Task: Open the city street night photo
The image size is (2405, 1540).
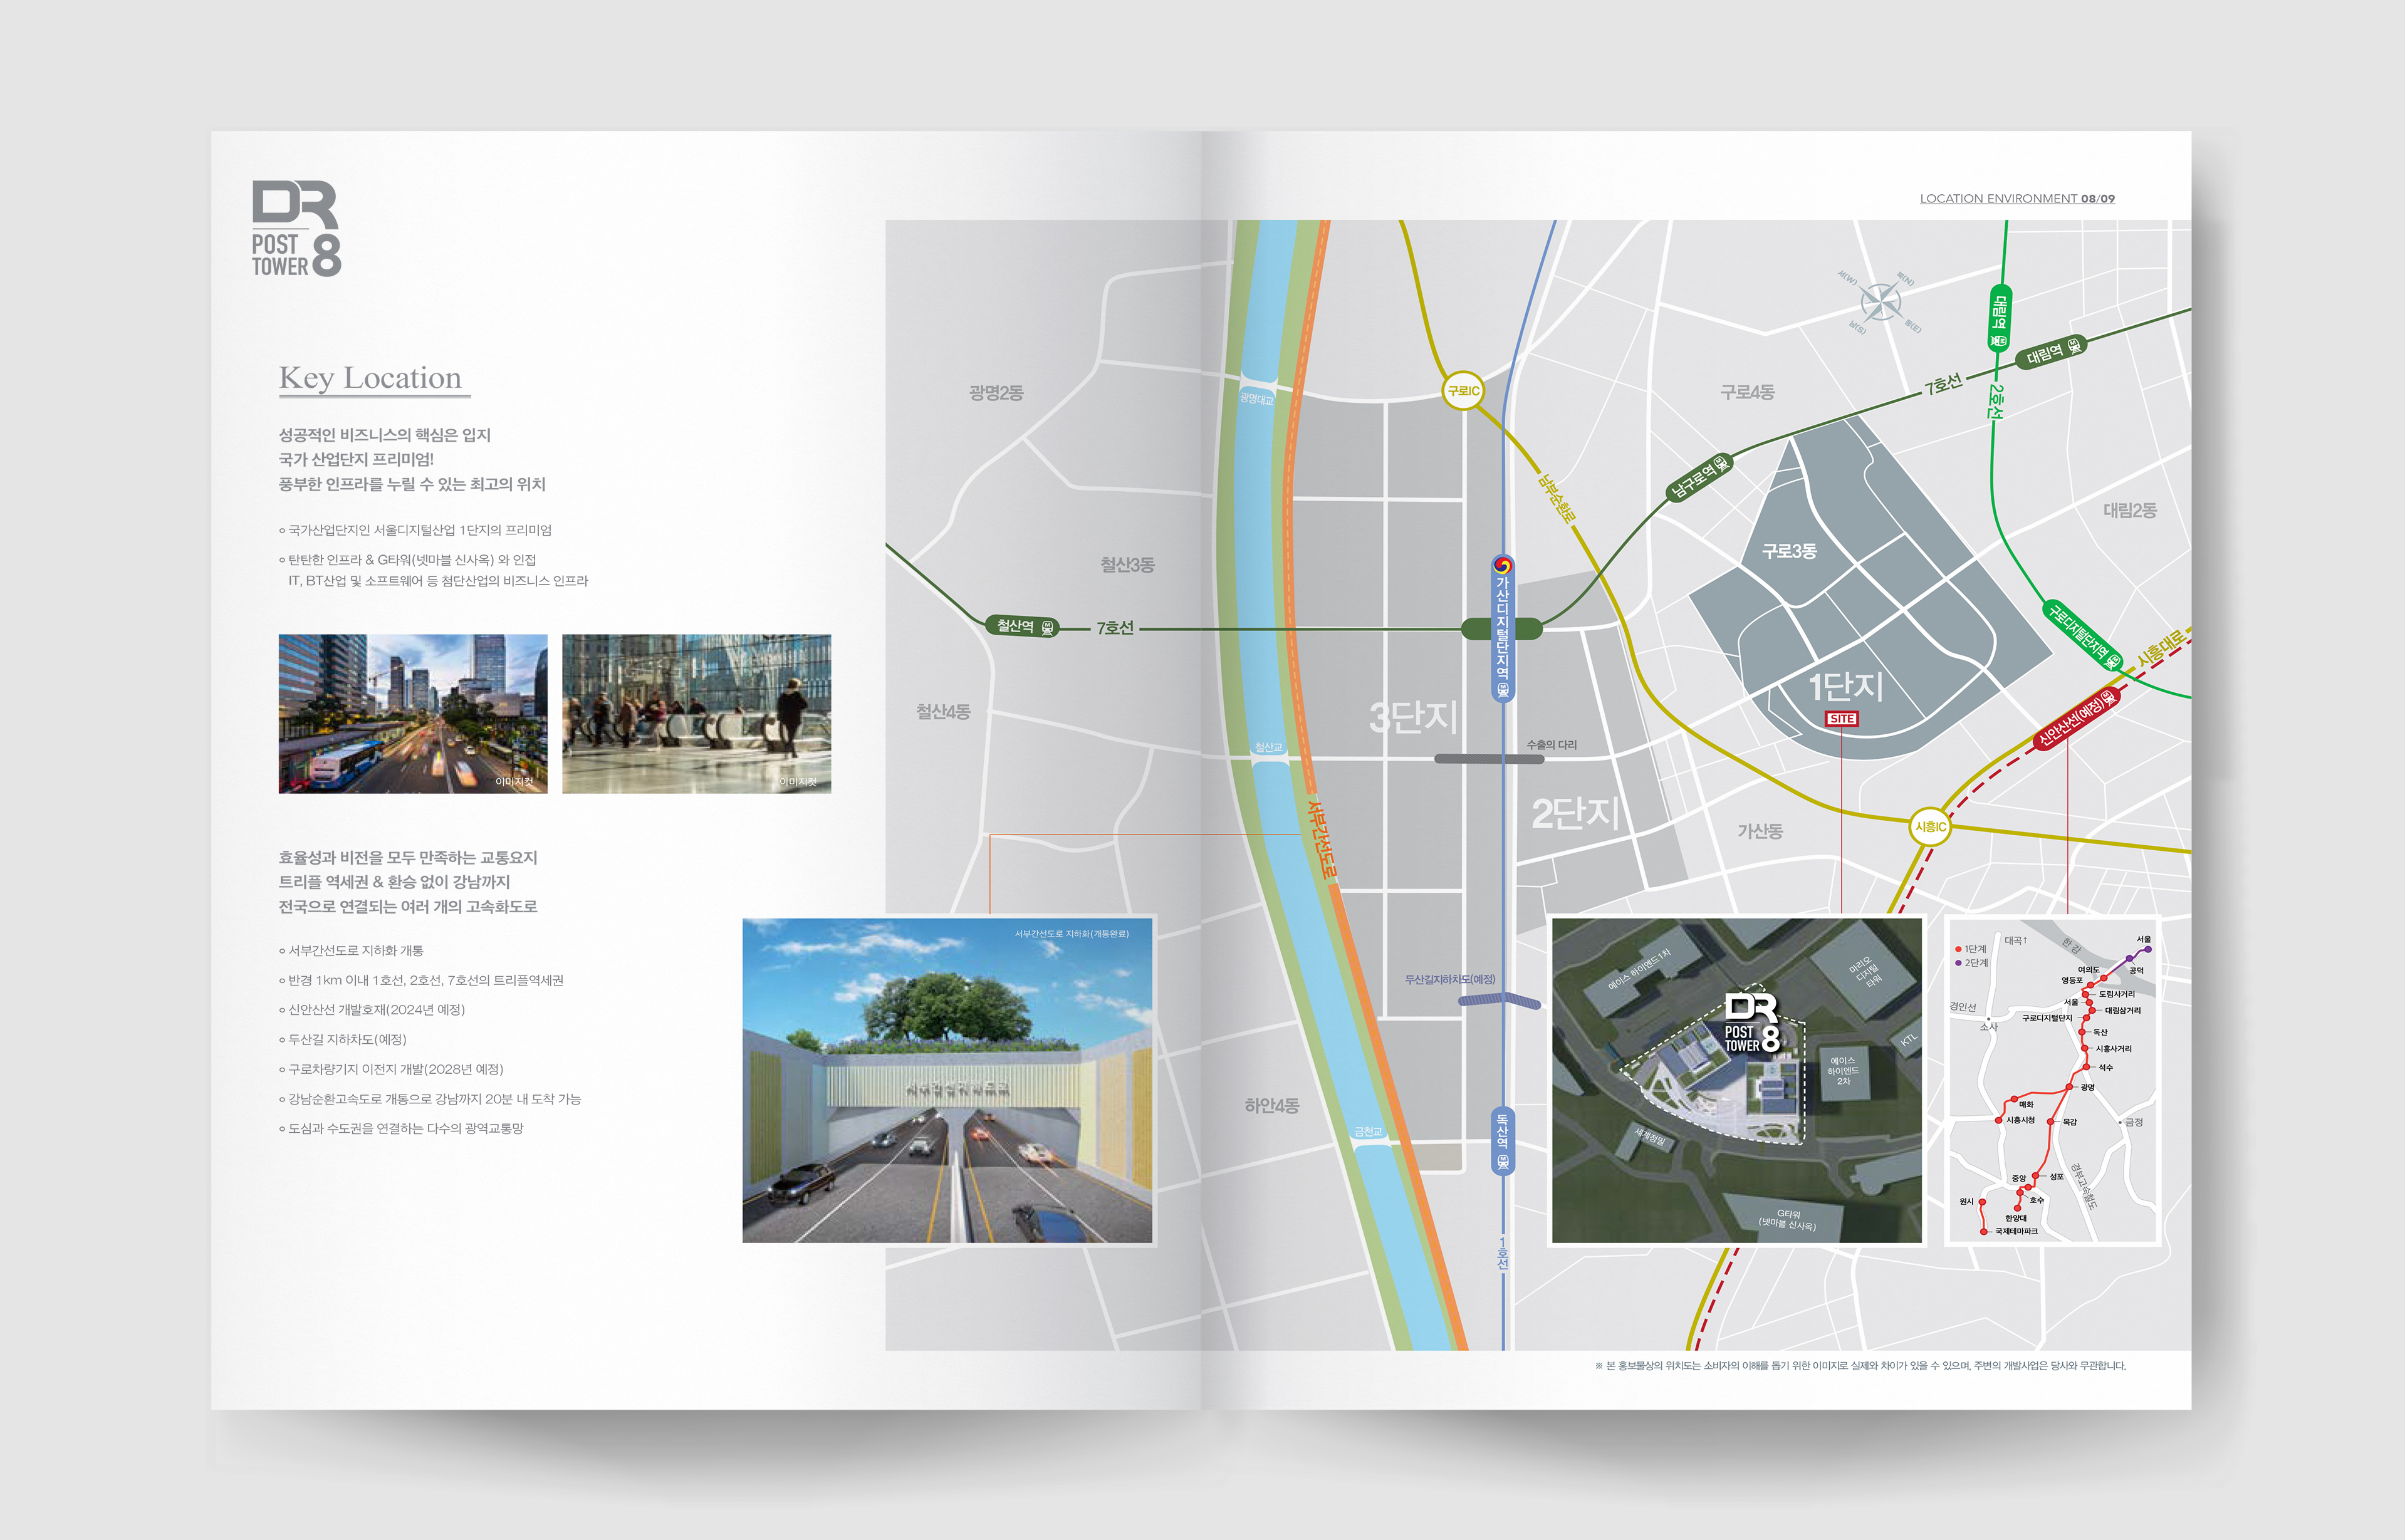Action: tap(413, 713)
